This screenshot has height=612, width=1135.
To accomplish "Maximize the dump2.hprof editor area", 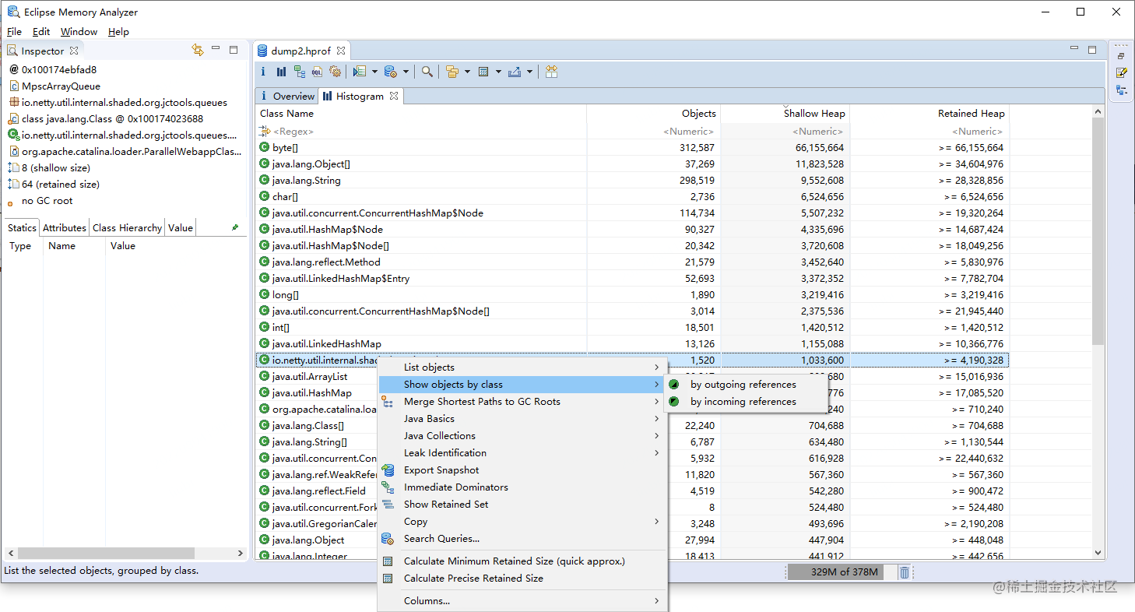I will click(x=1092, y=50).
